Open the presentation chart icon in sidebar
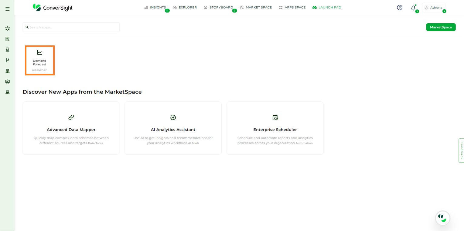Image resolution: width=464 pixels, height=231 pixels. coord(8,82)
